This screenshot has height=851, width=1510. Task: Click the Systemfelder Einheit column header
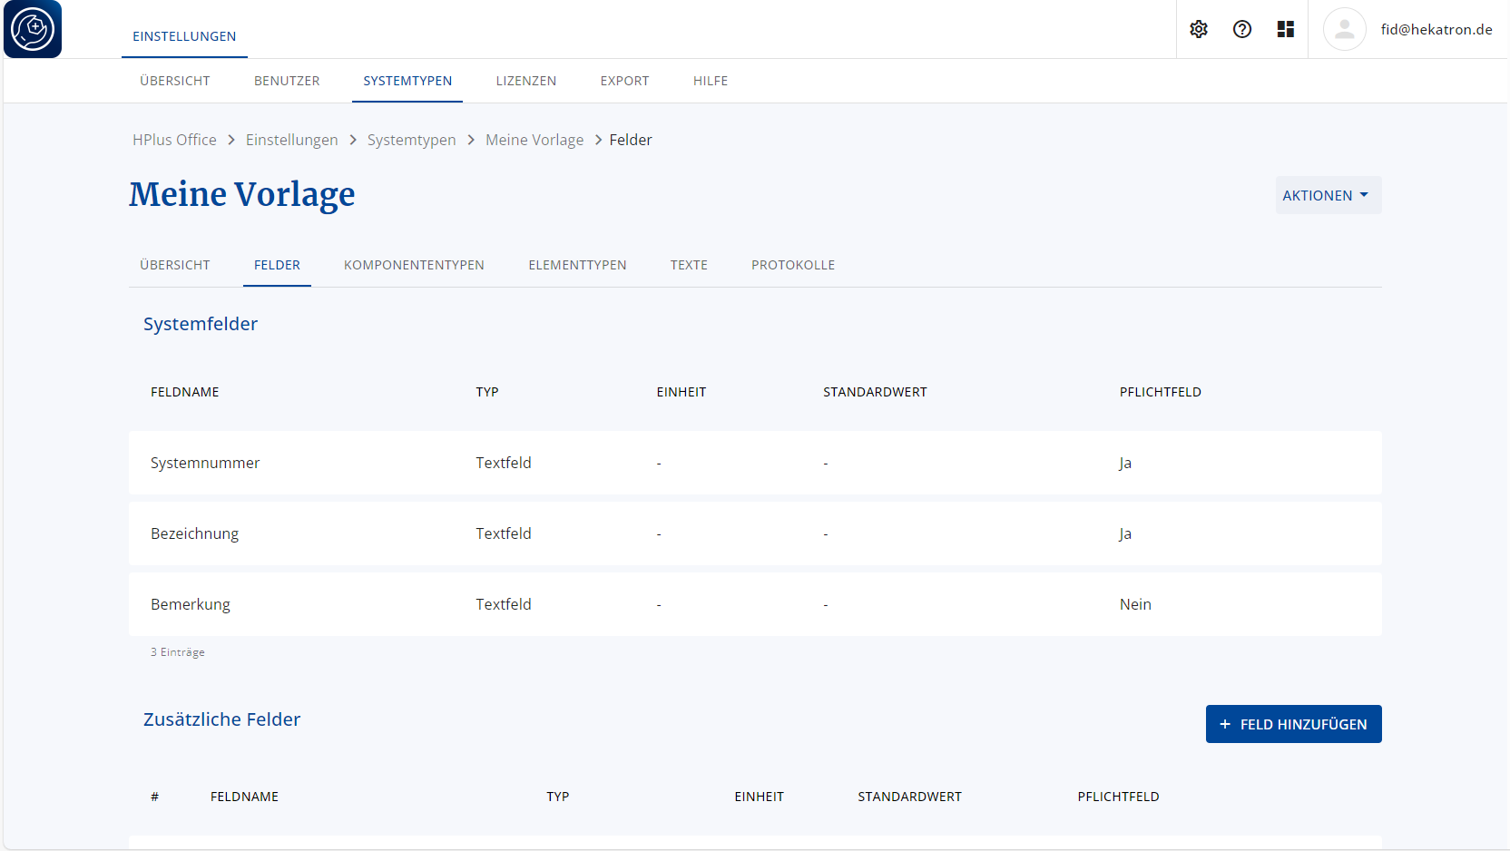point(681,392)
